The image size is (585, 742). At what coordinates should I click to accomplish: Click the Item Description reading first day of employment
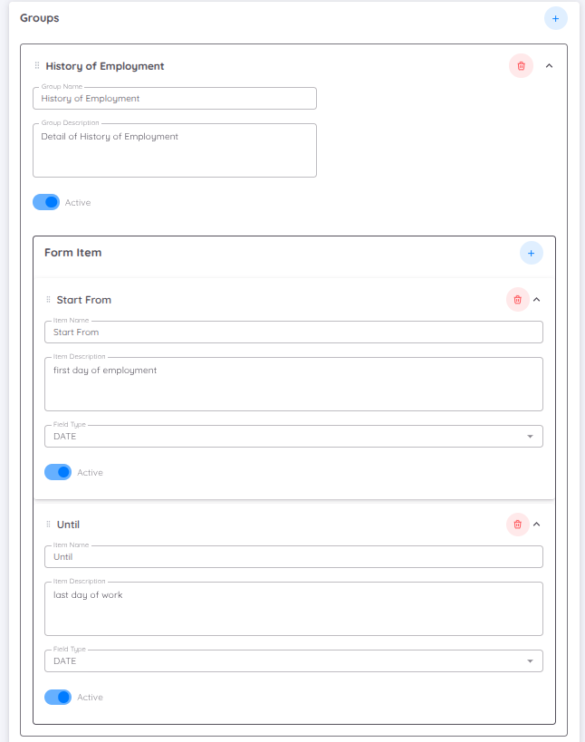click(293, 383)
